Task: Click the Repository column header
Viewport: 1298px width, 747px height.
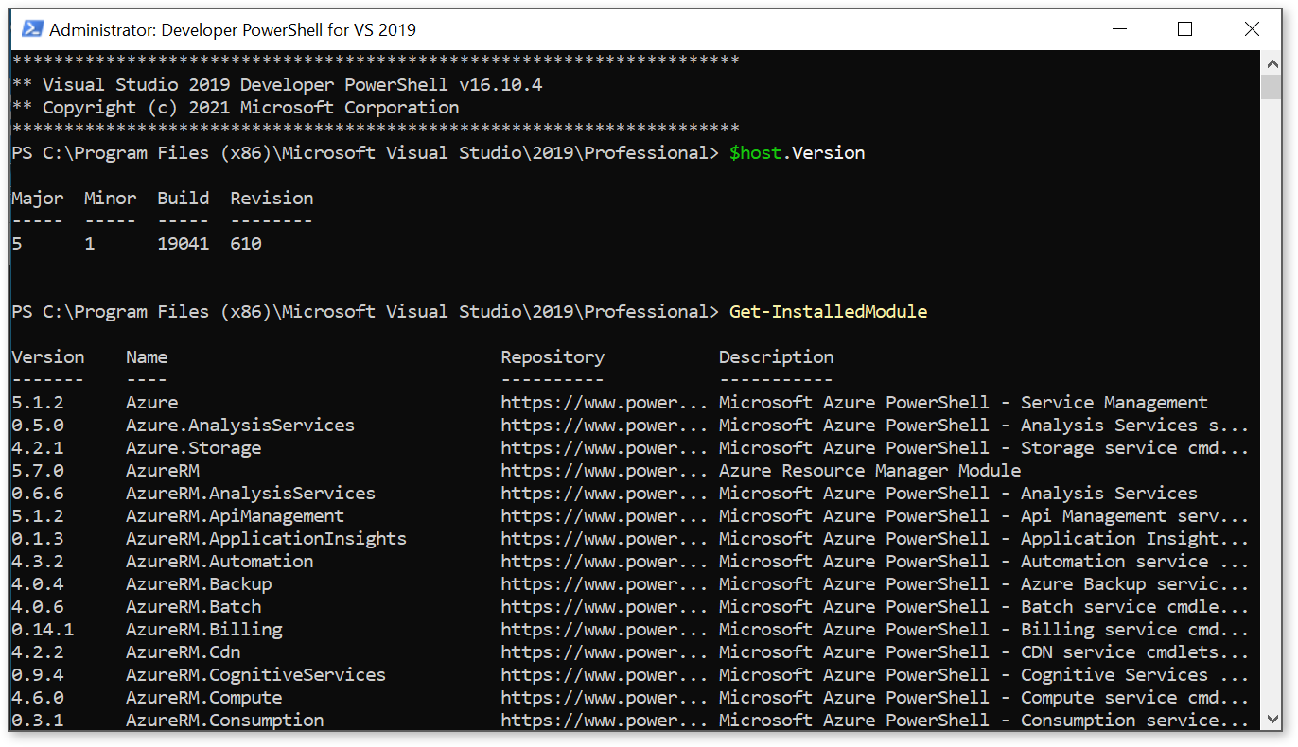Action: (553, 356)
